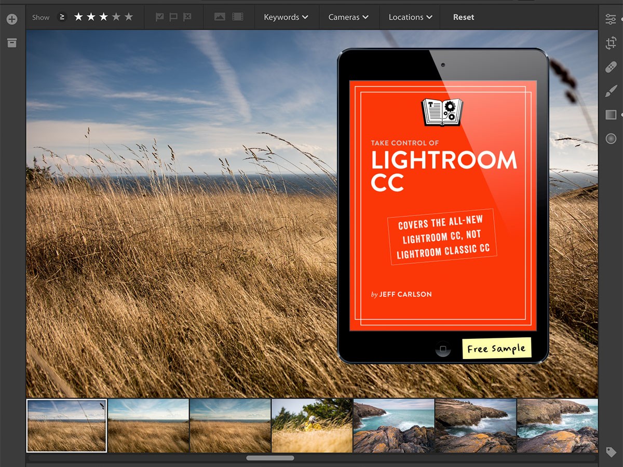Toggle the photo file type filter
This screenshot has height=467, width=623.
tap(220, 17)
